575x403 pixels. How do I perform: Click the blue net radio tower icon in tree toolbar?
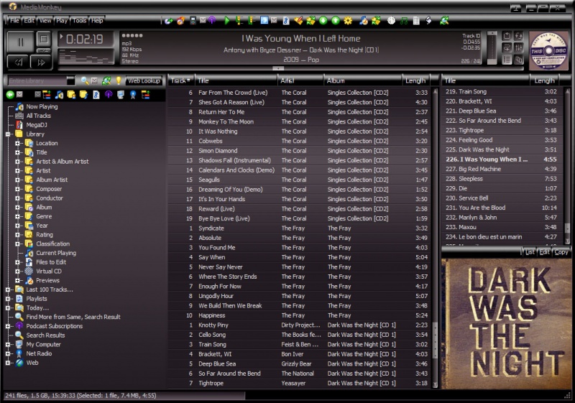133,95
